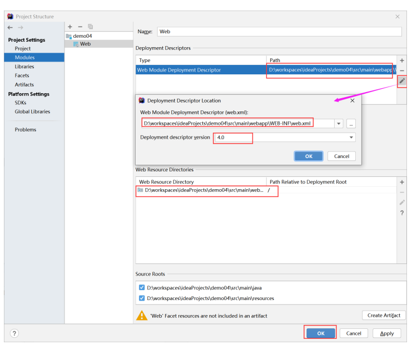
Task: Expand web.xml path history dropdown
Action: (339, 124)
